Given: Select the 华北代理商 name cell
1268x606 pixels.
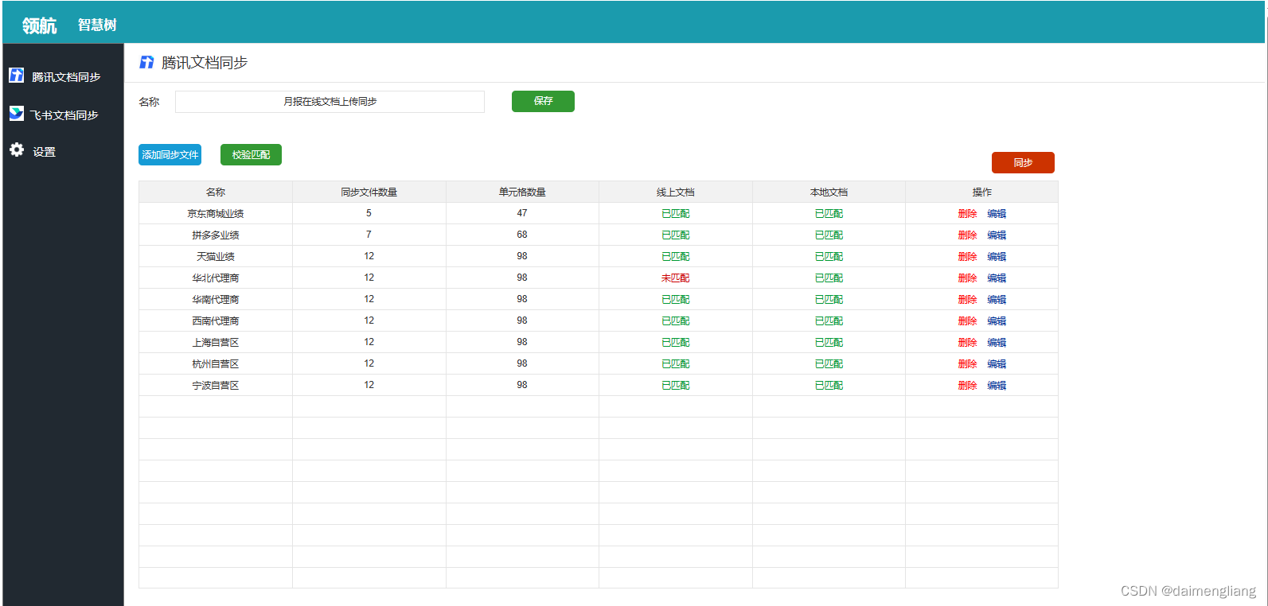Looking at the screenshot, I should tap(216, 278).
